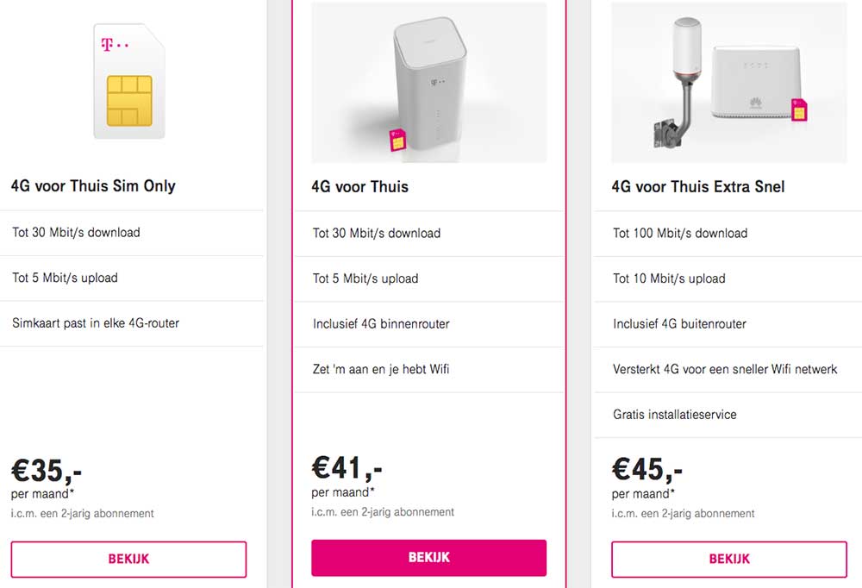862x588 pixels.
Task: Click the pink SIM beside Huawei router
Action: pos(799,110)
